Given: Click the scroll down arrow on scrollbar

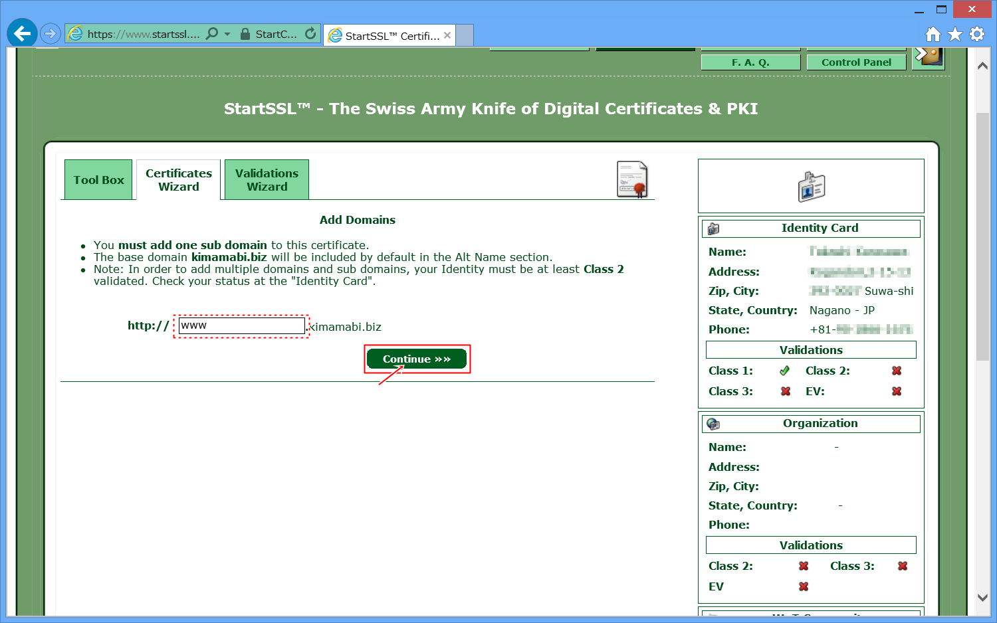Looking at the screenshot, I should pos(982,597).
